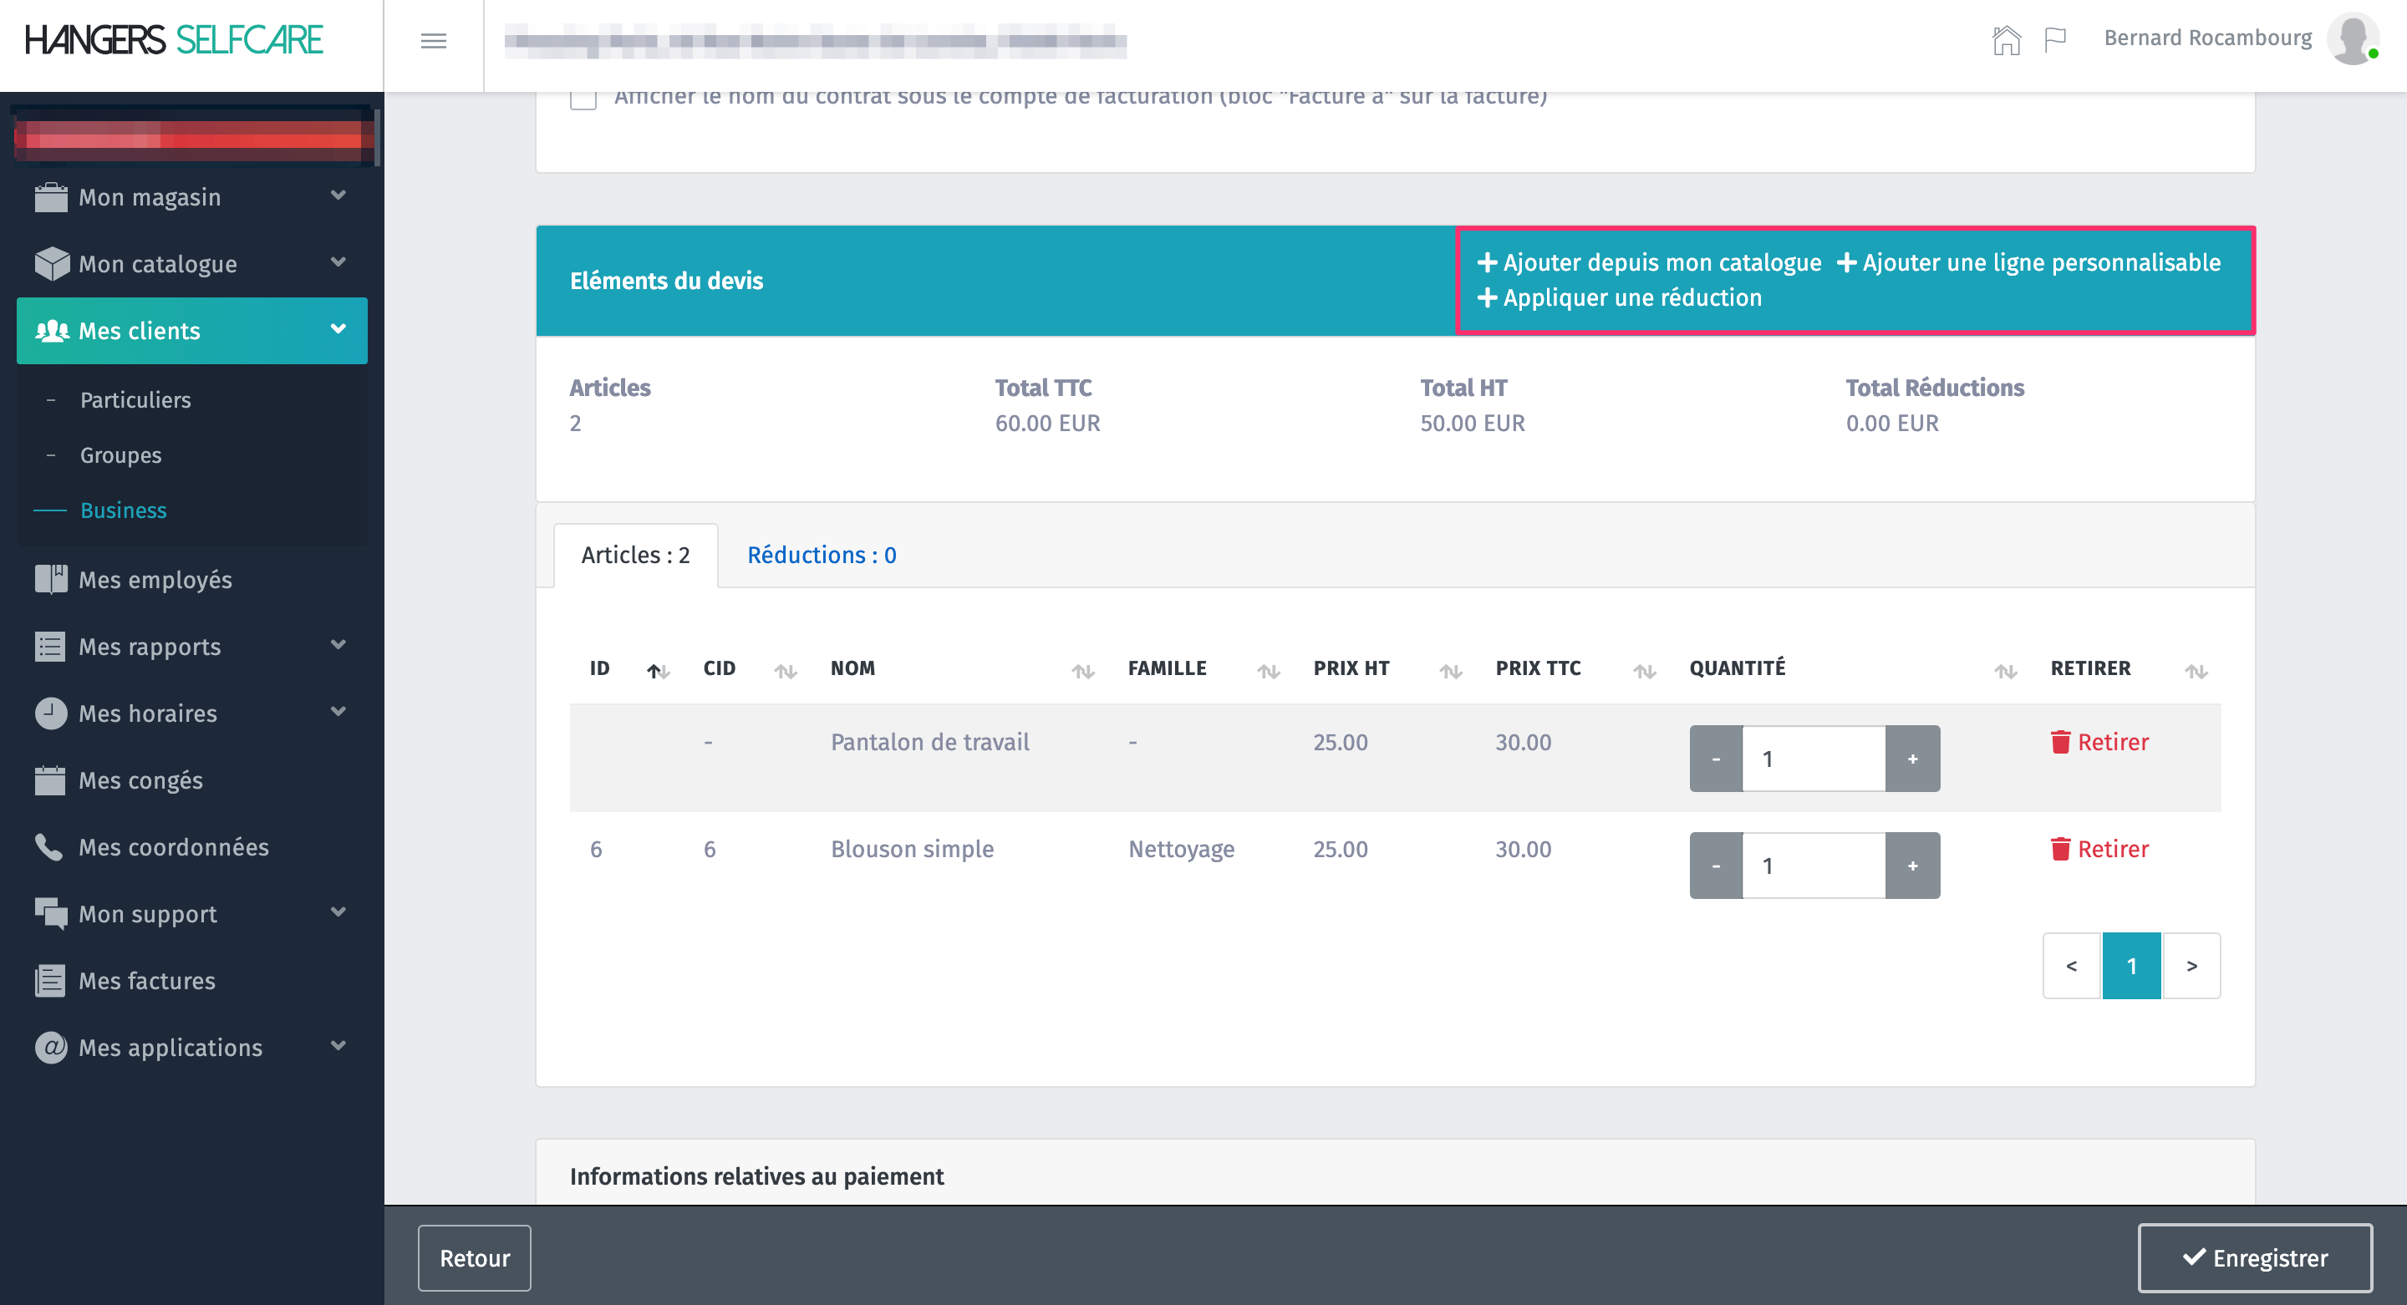Image resolution: width=2407 pixels, height=1305 pixels.
Task: Decrease quantity of Pantalon de travail
Action: click(1716, 759)
